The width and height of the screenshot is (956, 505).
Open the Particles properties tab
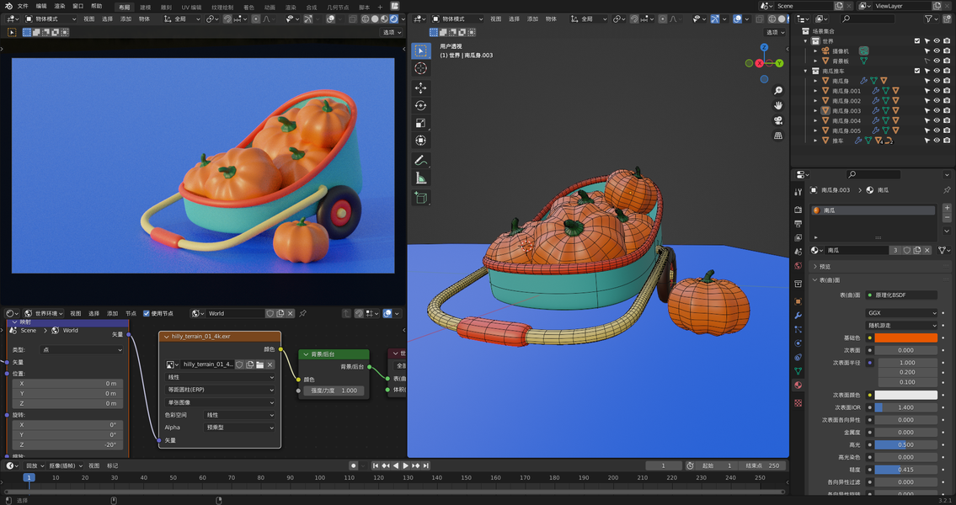[x=798, y=330]
